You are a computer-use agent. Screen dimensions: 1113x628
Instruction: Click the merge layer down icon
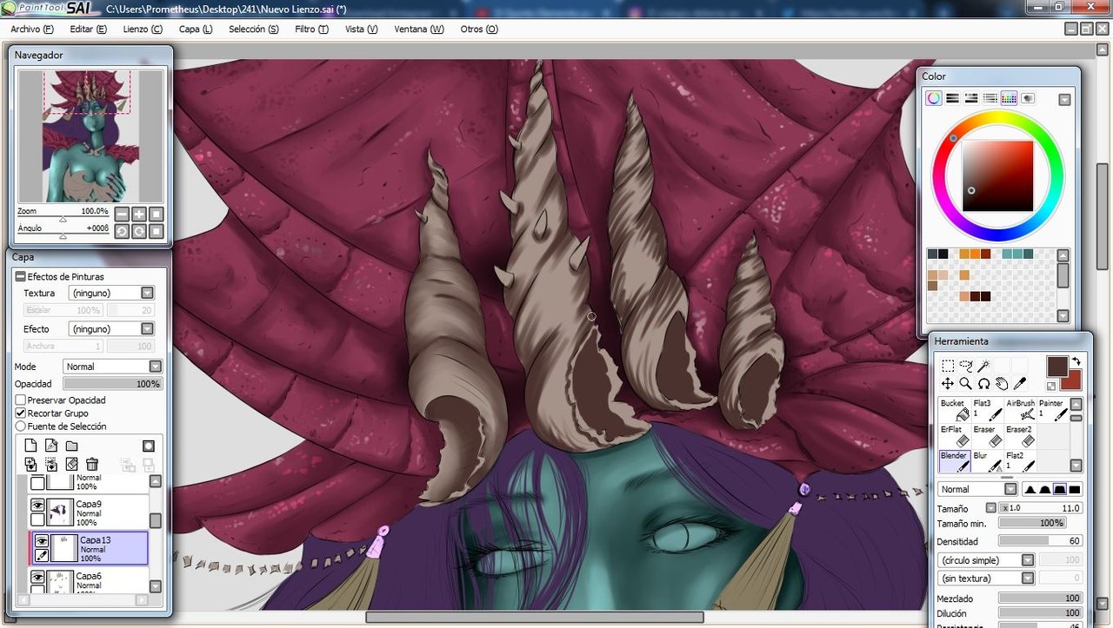(x=51, y=465)
